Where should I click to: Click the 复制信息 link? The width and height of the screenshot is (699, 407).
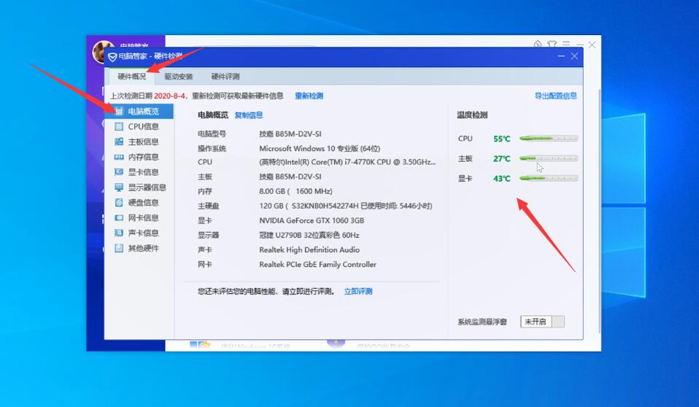[x=249, y=115]
